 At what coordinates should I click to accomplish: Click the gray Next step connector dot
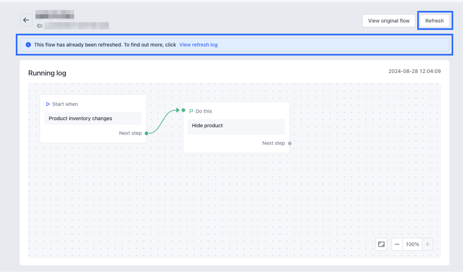[x=290, y=143]
